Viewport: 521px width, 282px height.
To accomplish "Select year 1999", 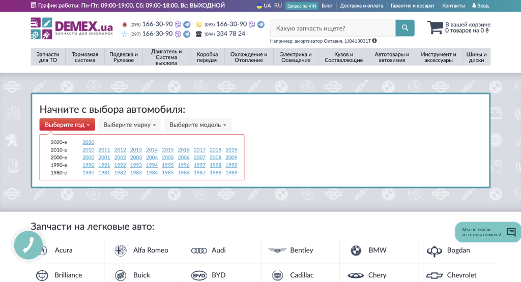I will tap(231, 165).
